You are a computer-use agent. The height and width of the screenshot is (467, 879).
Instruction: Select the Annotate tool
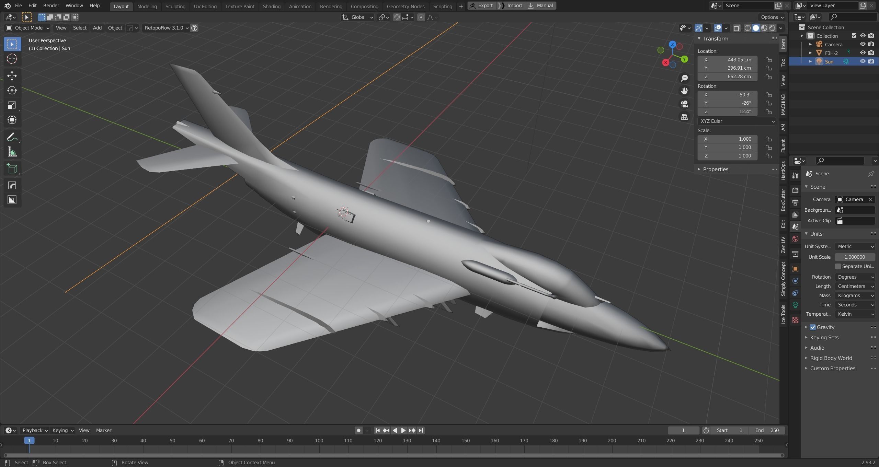pyautogui.click(x=12, y=137)
